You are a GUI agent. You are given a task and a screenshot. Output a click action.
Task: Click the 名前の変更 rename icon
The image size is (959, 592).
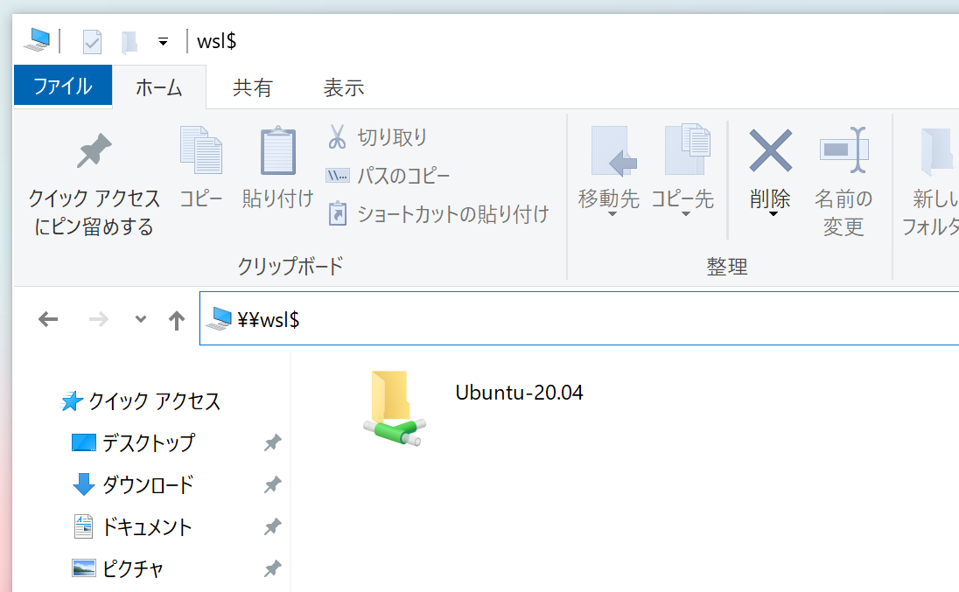(x=843, y=150)
